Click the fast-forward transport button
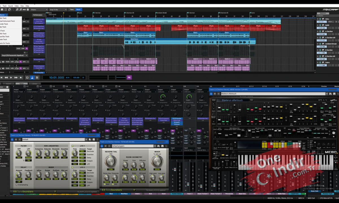This screenshot has height=203, width=339. click(16, 77)
